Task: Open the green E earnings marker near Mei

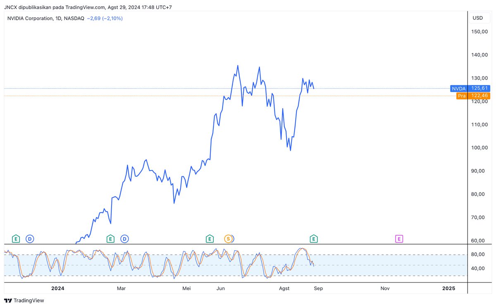Action: (210, 238)
